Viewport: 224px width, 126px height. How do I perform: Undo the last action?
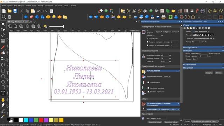click(39, 11)
